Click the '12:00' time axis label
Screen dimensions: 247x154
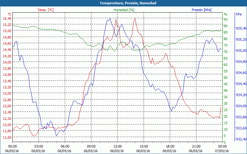click(118, 147)
